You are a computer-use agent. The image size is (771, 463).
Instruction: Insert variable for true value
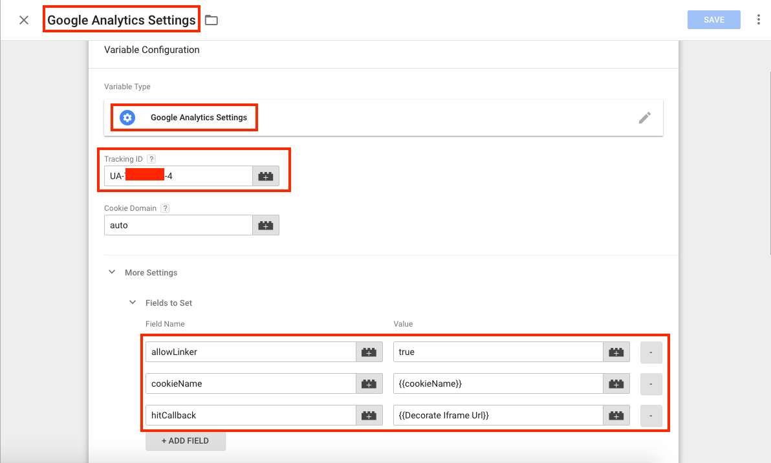click(x=616, y=352)
